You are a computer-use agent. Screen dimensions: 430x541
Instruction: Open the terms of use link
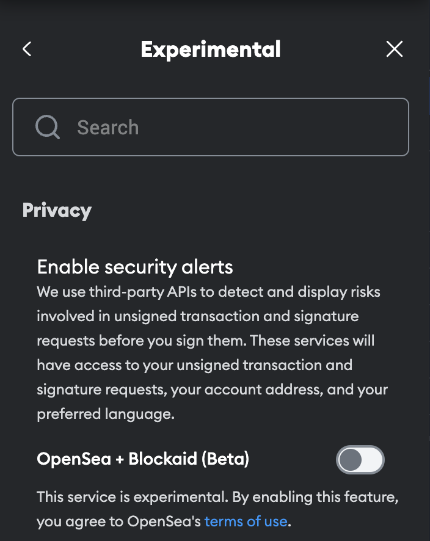[x=246, y=521]
